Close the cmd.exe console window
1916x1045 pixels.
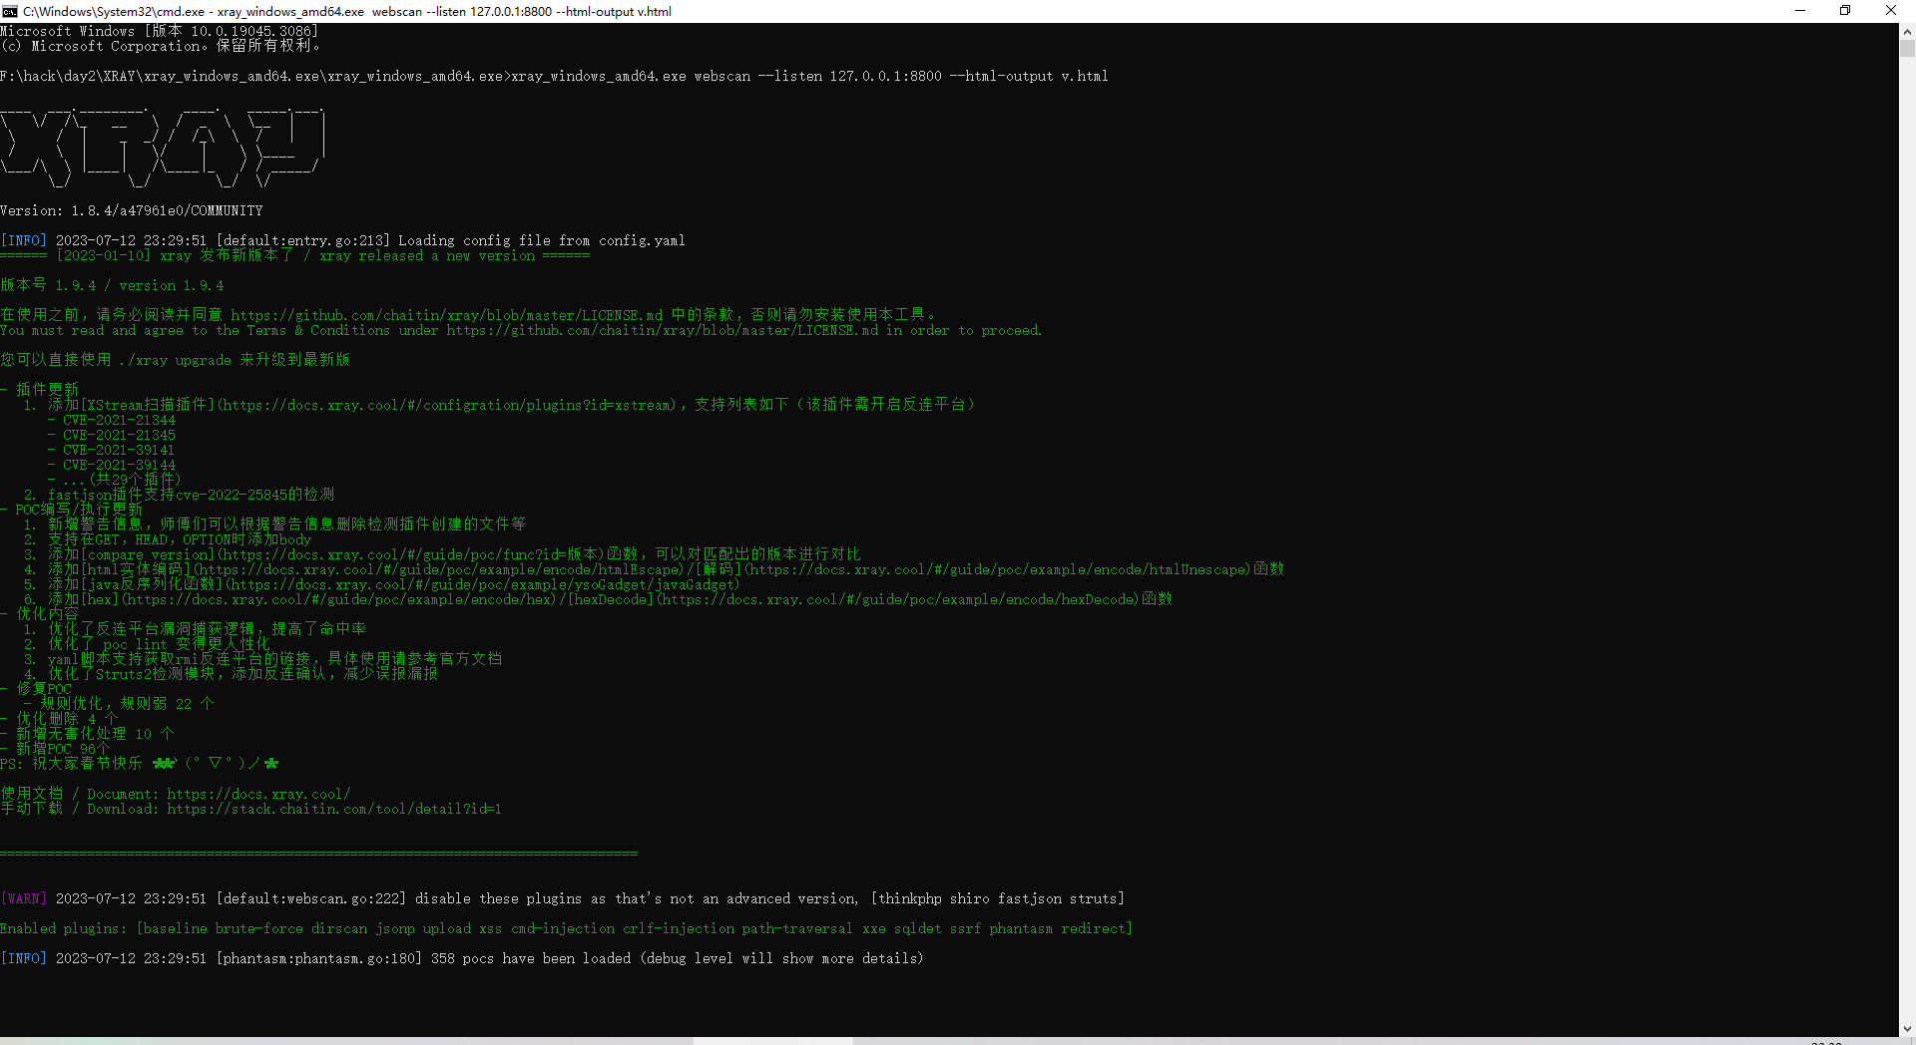click(x=1891, y=11)
